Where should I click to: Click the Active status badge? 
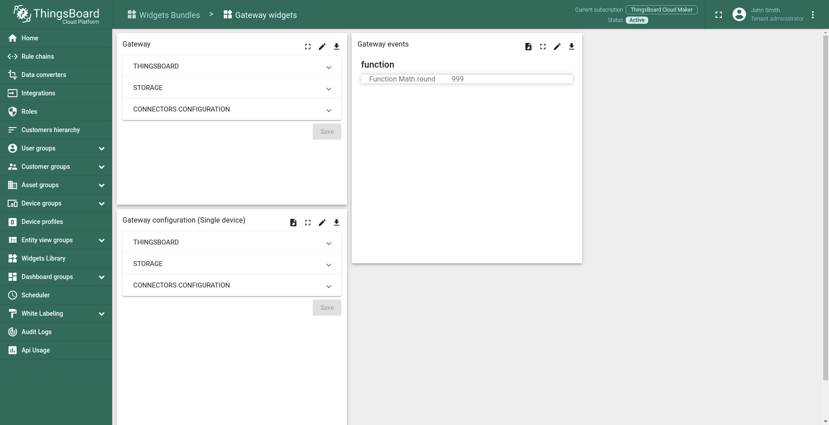click(x=637, y=20)
